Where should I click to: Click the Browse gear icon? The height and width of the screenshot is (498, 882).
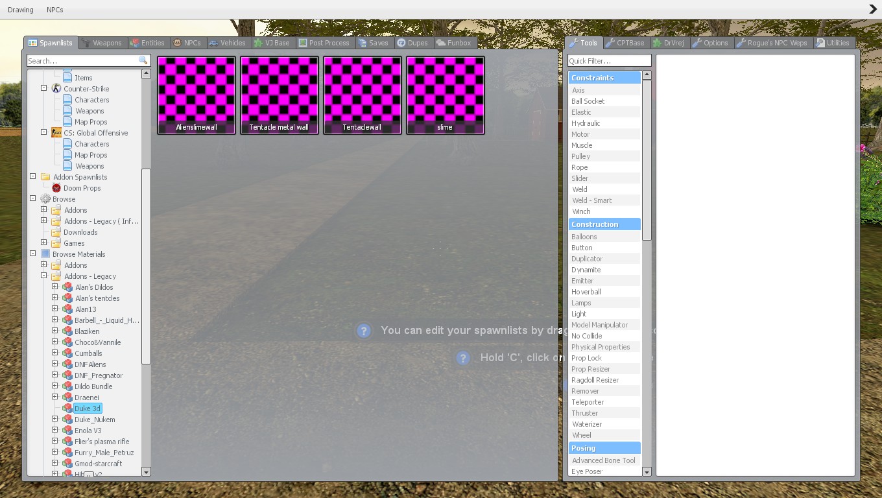click(x=45, y=199)
